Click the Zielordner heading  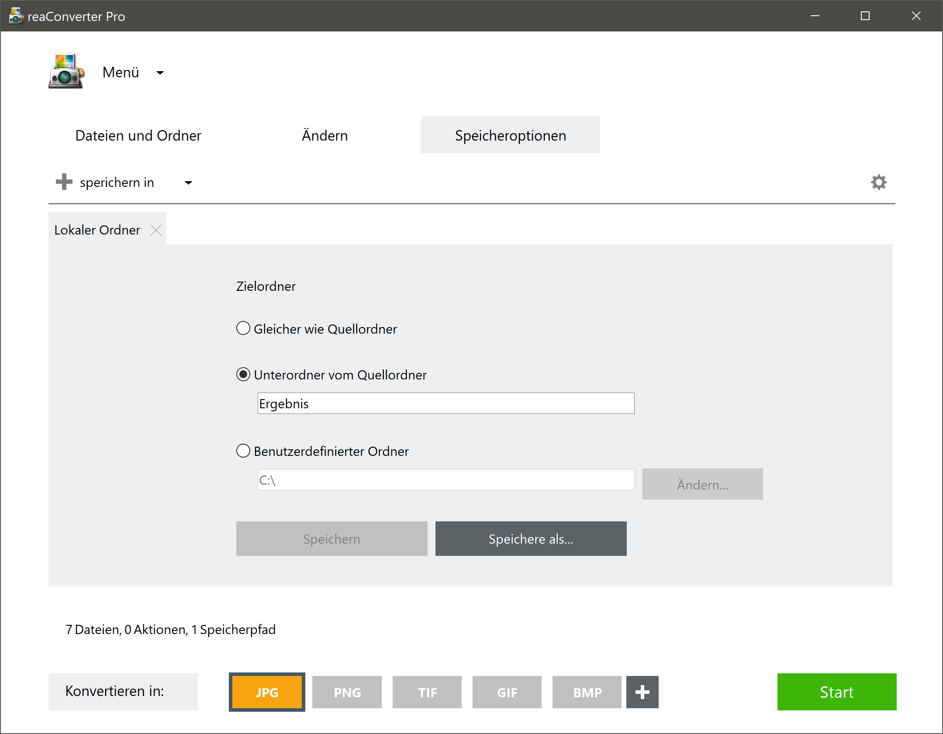(x=266, y=286)
